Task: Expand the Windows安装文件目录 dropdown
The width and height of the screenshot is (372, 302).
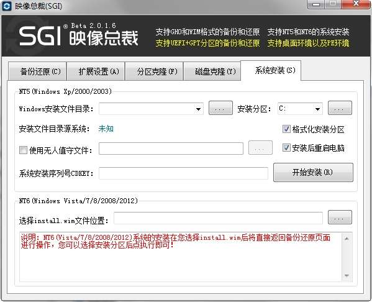Action: [x=199, y=109]
